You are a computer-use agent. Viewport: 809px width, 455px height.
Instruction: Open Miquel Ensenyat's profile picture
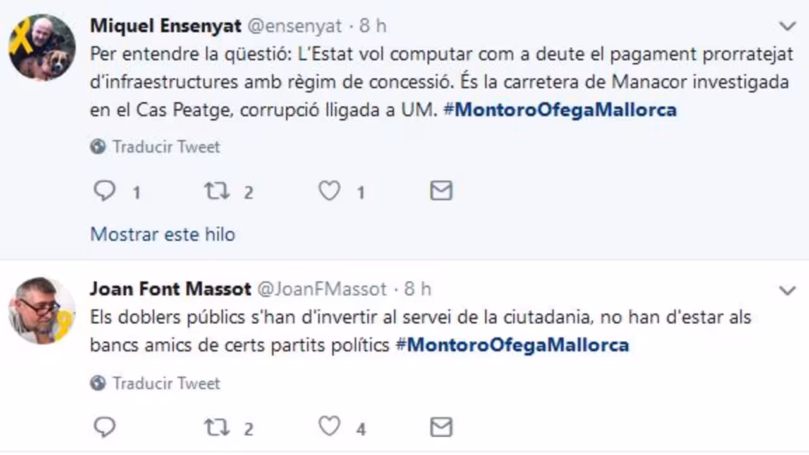[x=42, y=47]
